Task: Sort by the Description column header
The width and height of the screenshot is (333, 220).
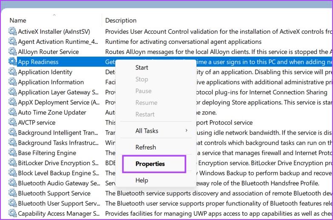Action: click(x=121, y=20)
